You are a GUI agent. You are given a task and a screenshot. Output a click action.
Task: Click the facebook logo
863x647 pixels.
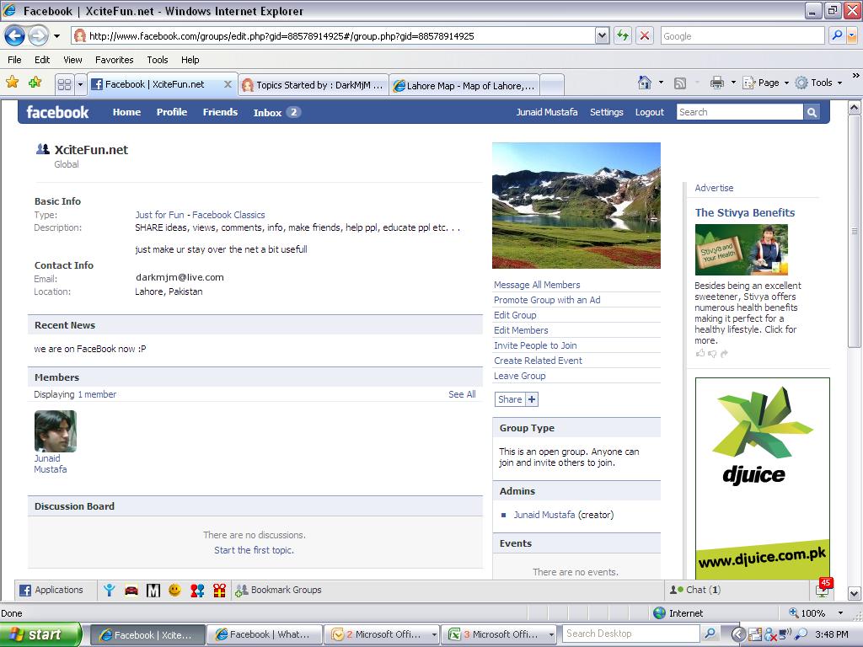[x=57, y=112]
